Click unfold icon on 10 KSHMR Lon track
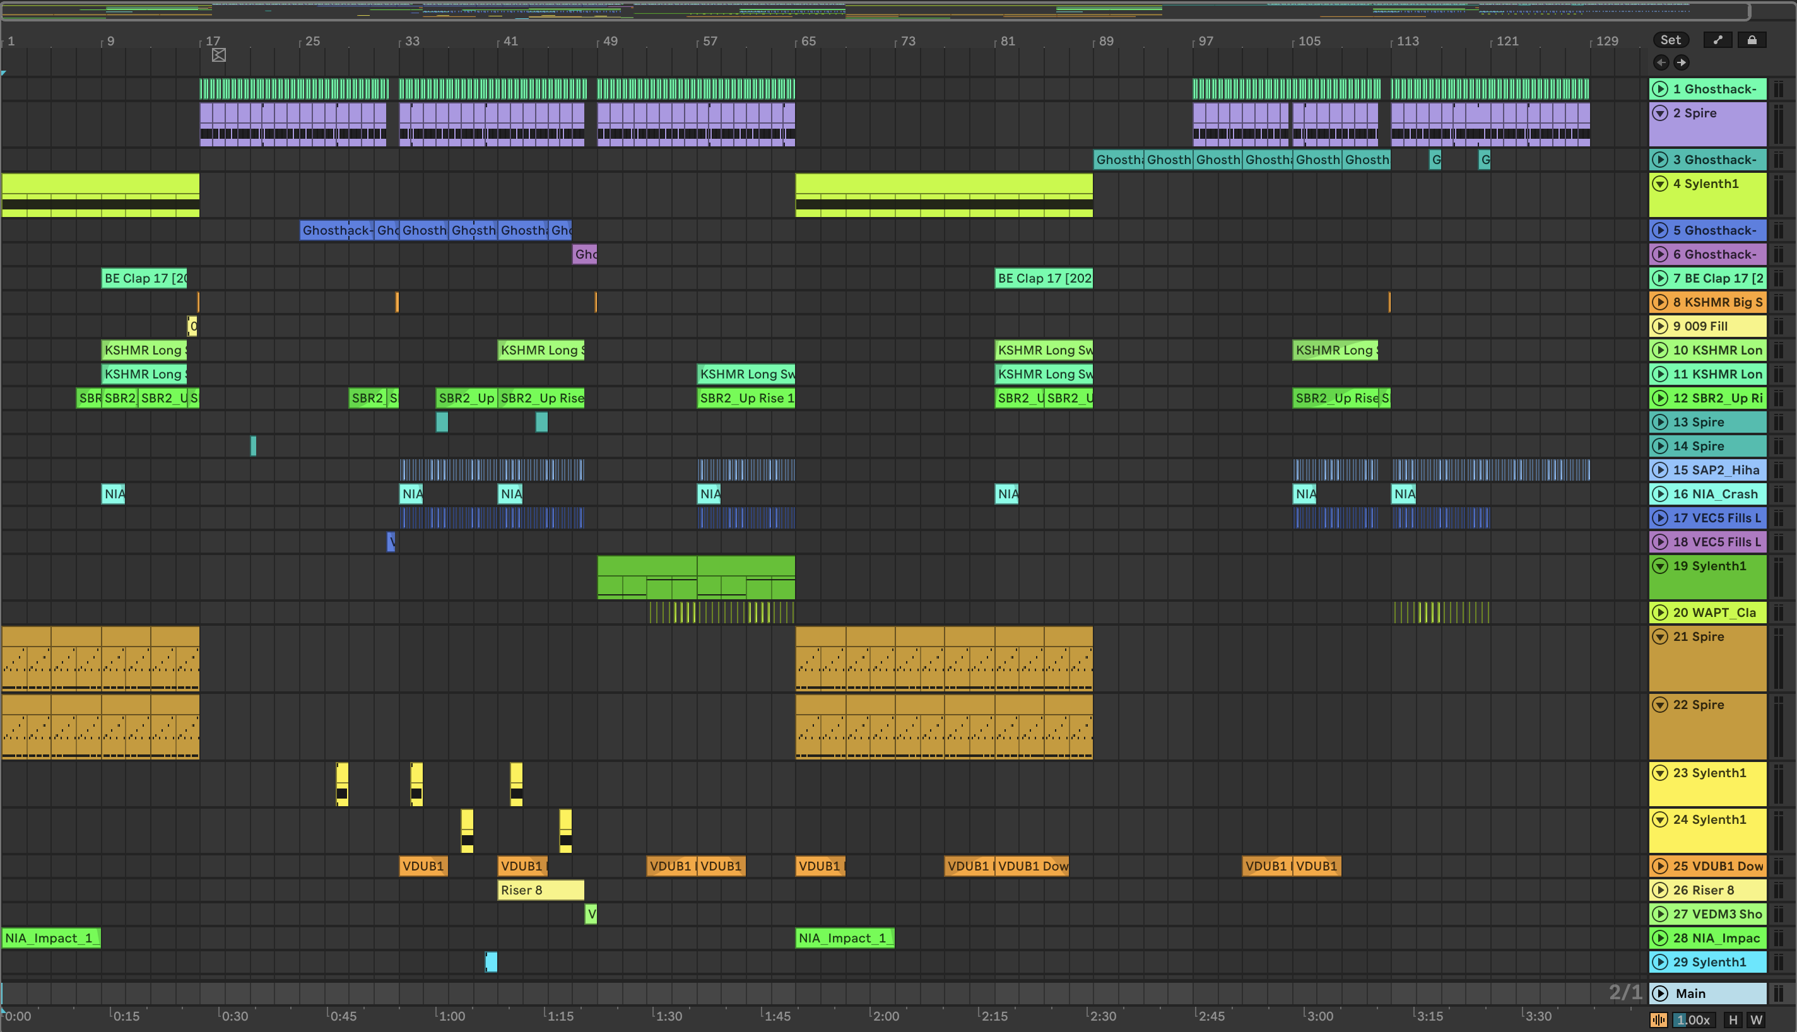1797x1032 pixels. [1659, 350]
